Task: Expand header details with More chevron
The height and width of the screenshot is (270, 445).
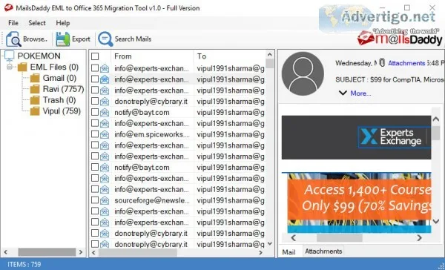Action: pyautogui.click(x=343, y=93)
